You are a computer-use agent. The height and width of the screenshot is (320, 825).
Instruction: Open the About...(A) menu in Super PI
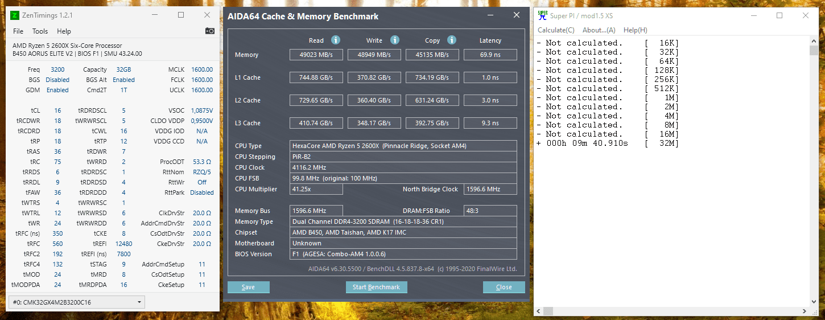coord(599,30)
